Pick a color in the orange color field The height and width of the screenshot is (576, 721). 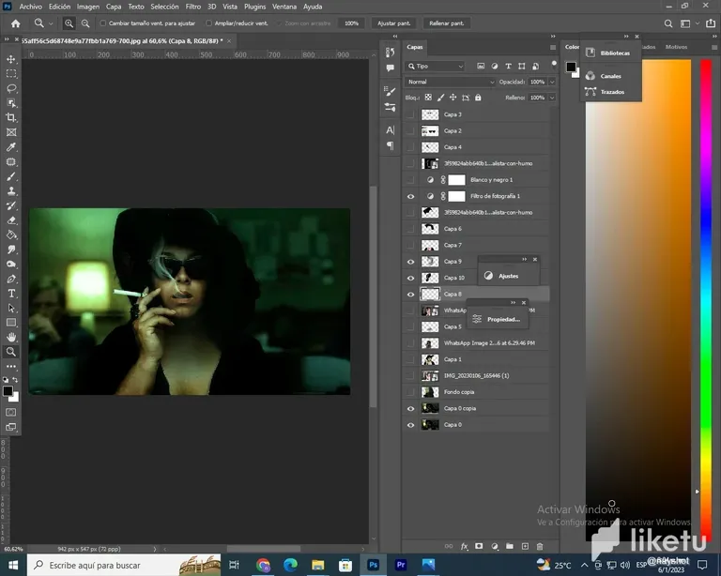[638, 298]
